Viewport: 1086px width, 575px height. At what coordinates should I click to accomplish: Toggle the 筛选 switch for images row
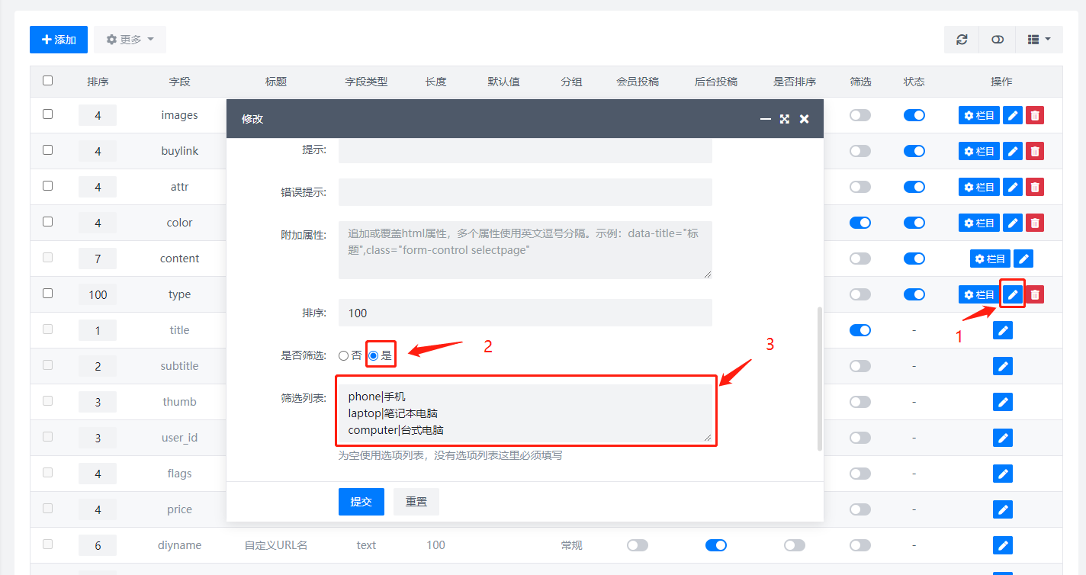coord(860,115)
